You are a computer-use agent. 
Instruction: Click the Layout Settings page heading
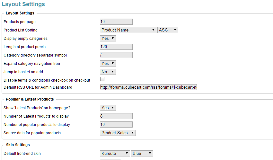pyautogui.click(x=23, y=4)
